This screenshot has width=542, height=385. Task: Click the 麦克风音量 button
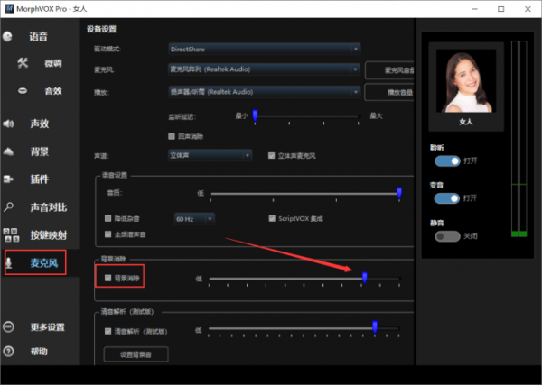tap(390, 70)
